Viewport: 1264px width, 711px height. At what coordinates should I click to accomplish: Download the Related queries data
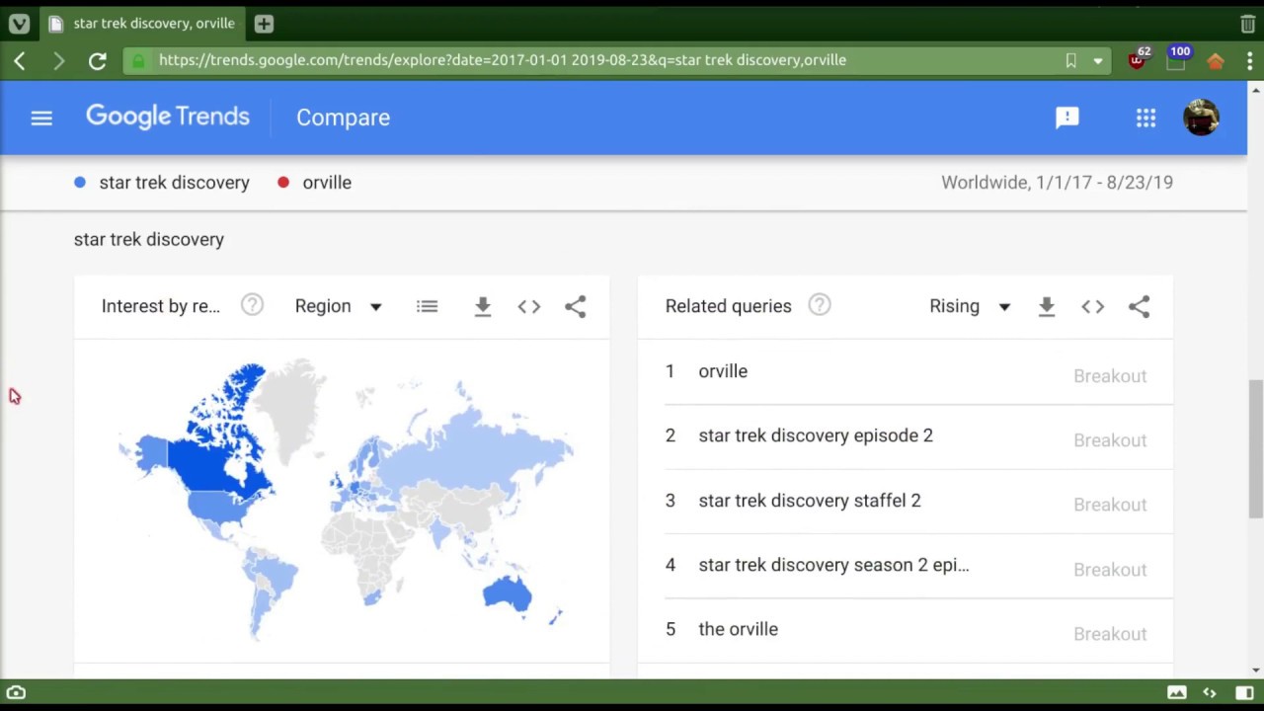(1047, 306)
